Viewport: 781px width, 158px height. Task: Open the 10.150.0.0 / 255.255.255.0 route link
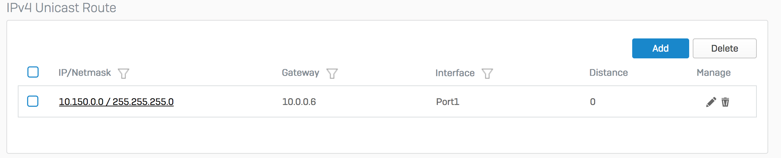point(116,102)
